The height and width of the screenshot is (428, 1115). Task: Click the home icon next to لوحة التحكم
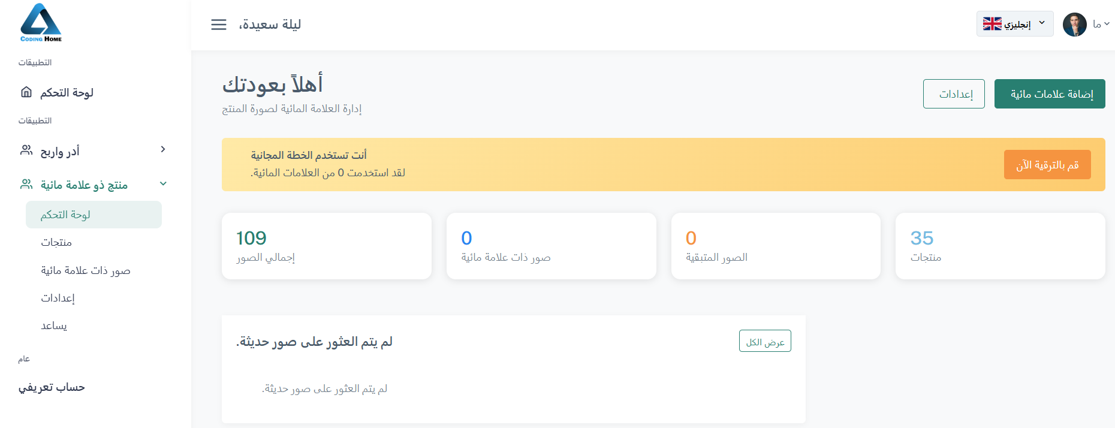(25, 91)
